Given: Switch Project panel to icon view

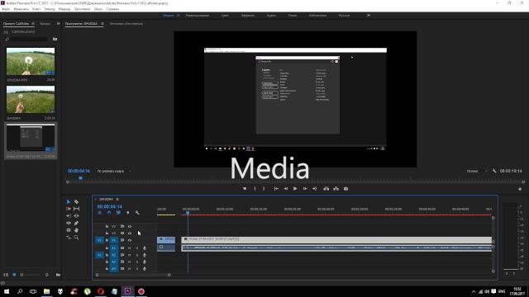Looking at the screenshot, I should point(14,275).
